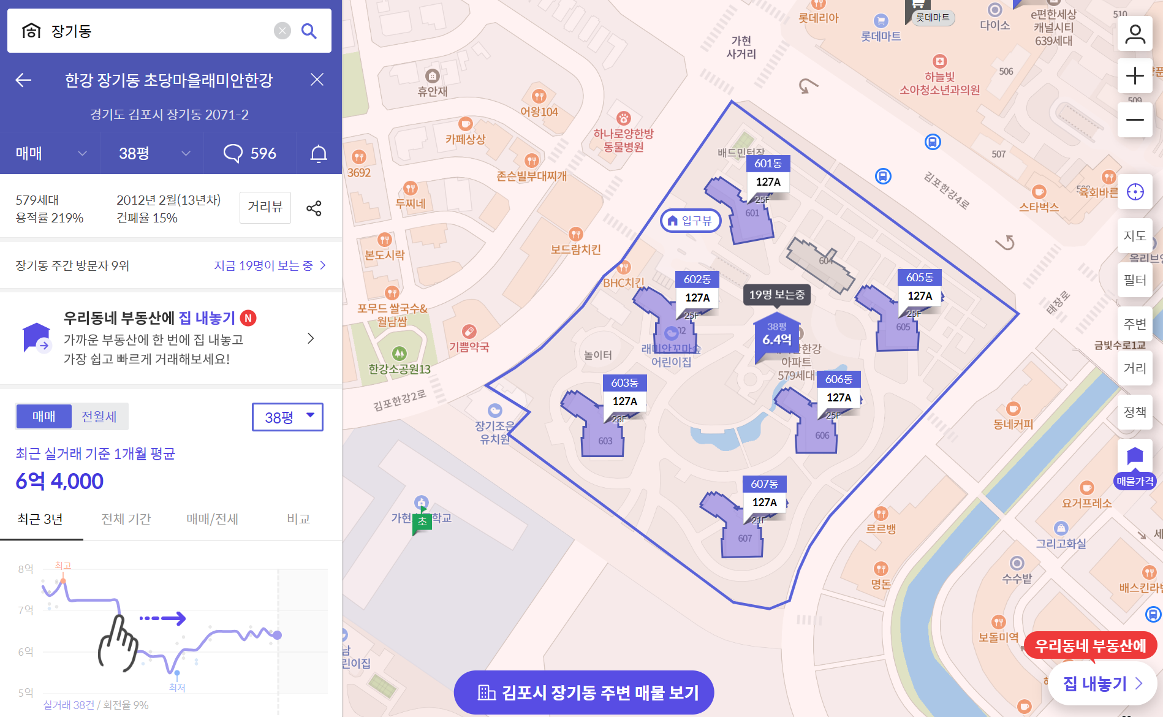Click 김포시 장기동 주변 매물 보기 button
The width and height of the screenshot is (1163, 717).
[x=584, y=692]
